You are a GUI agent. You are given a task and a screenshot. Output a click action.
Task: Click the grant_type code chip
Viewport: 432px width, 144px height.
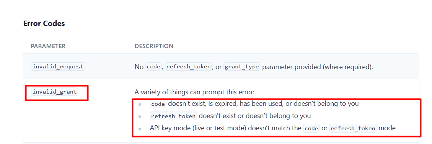point(241,67)
